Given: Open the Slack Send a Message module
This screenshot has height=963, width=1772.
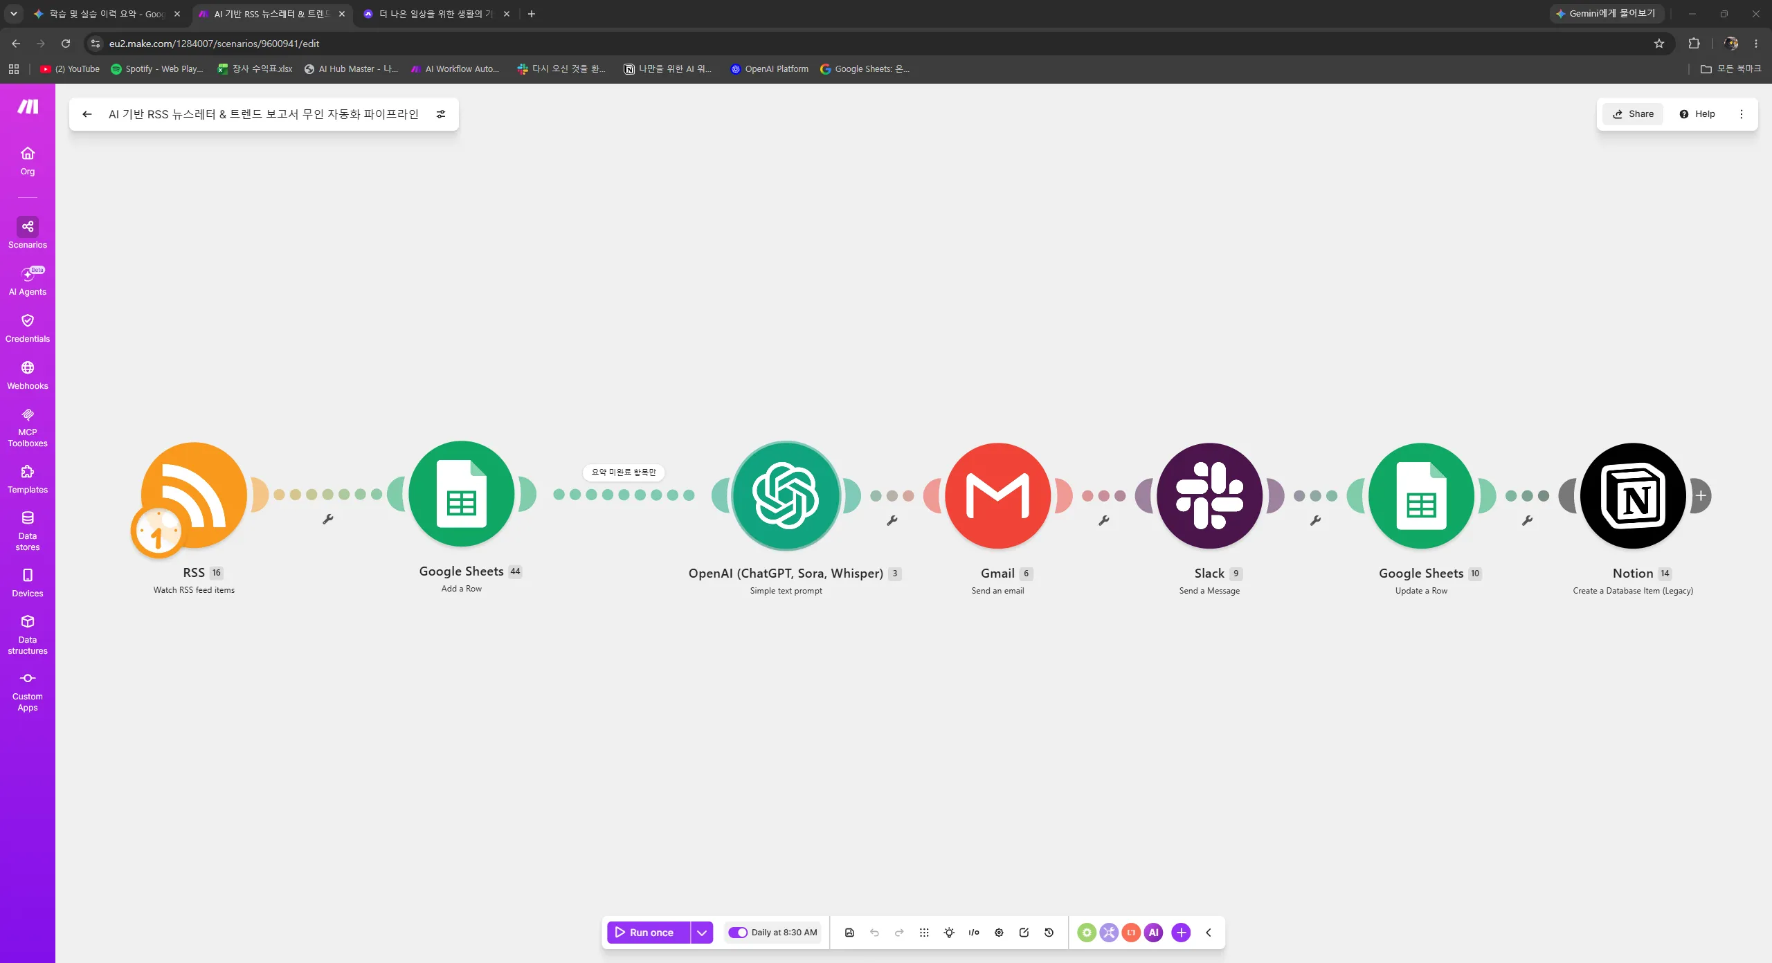Looking at the screenshot, I should click(1209, 495).
